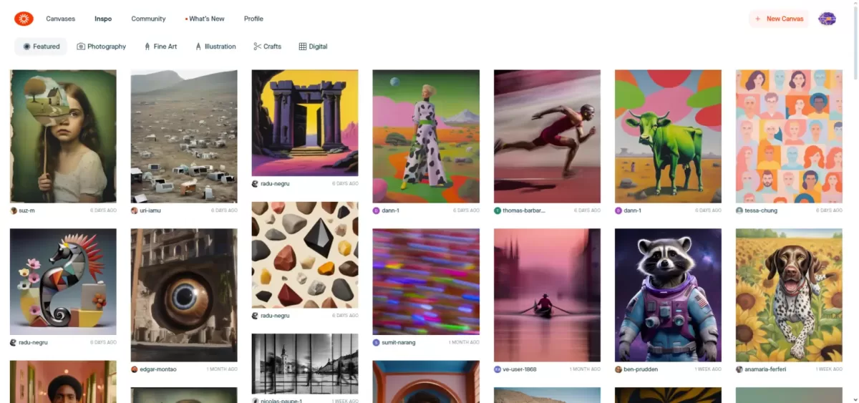Visit tessa-chung's profile
This screenshot has height=403, width=859.
click(761, 210)
